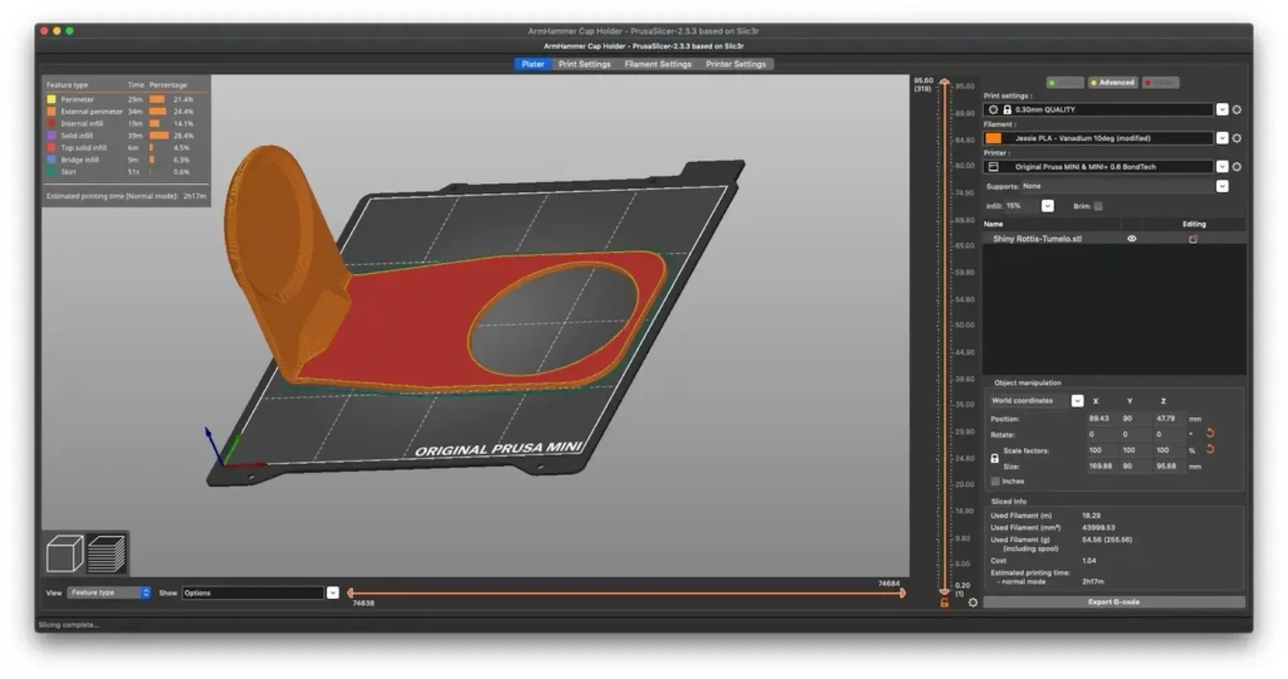Reset scale with the orange arrow
Image resolution: width=1288 pixels, height=679 pixels.
click(x=1211, y=449)
